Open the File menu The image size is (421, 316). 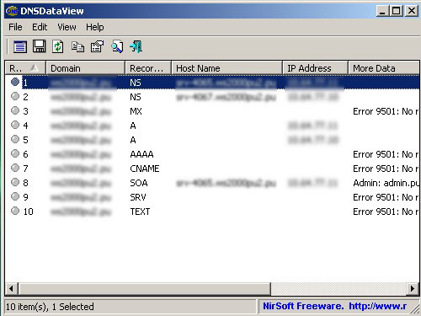15,27
